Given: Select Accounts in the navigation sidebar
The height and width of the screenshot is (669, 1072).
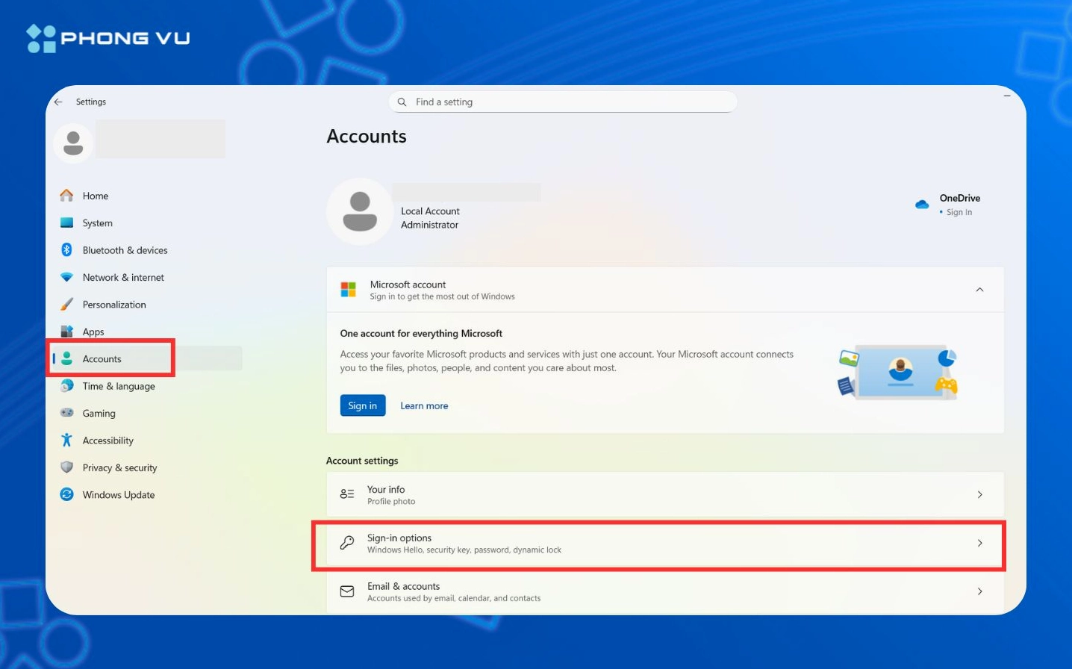Looking at the screenshot, I should (x=102, y=358).
